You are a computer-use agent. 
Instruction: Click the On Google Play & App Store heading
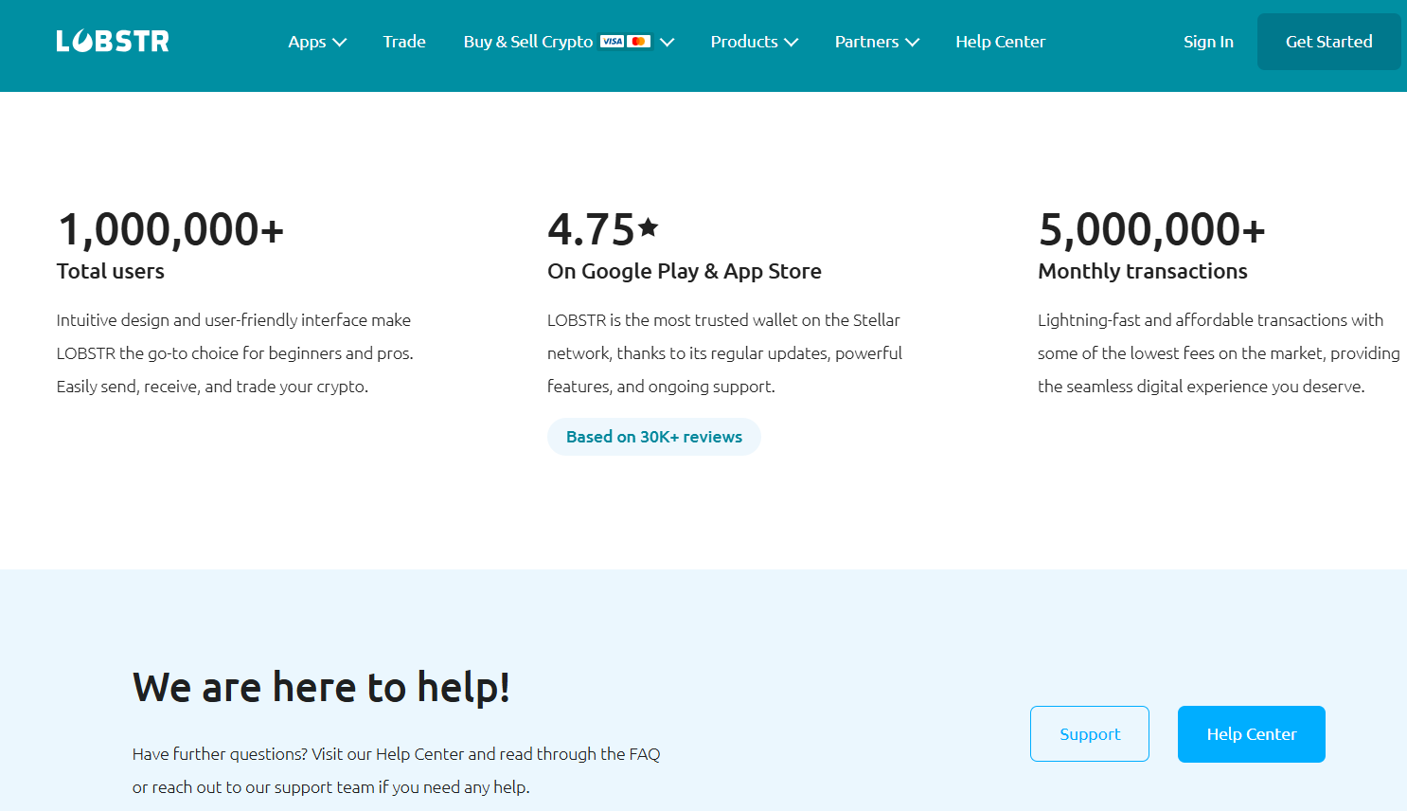point(685,271)
